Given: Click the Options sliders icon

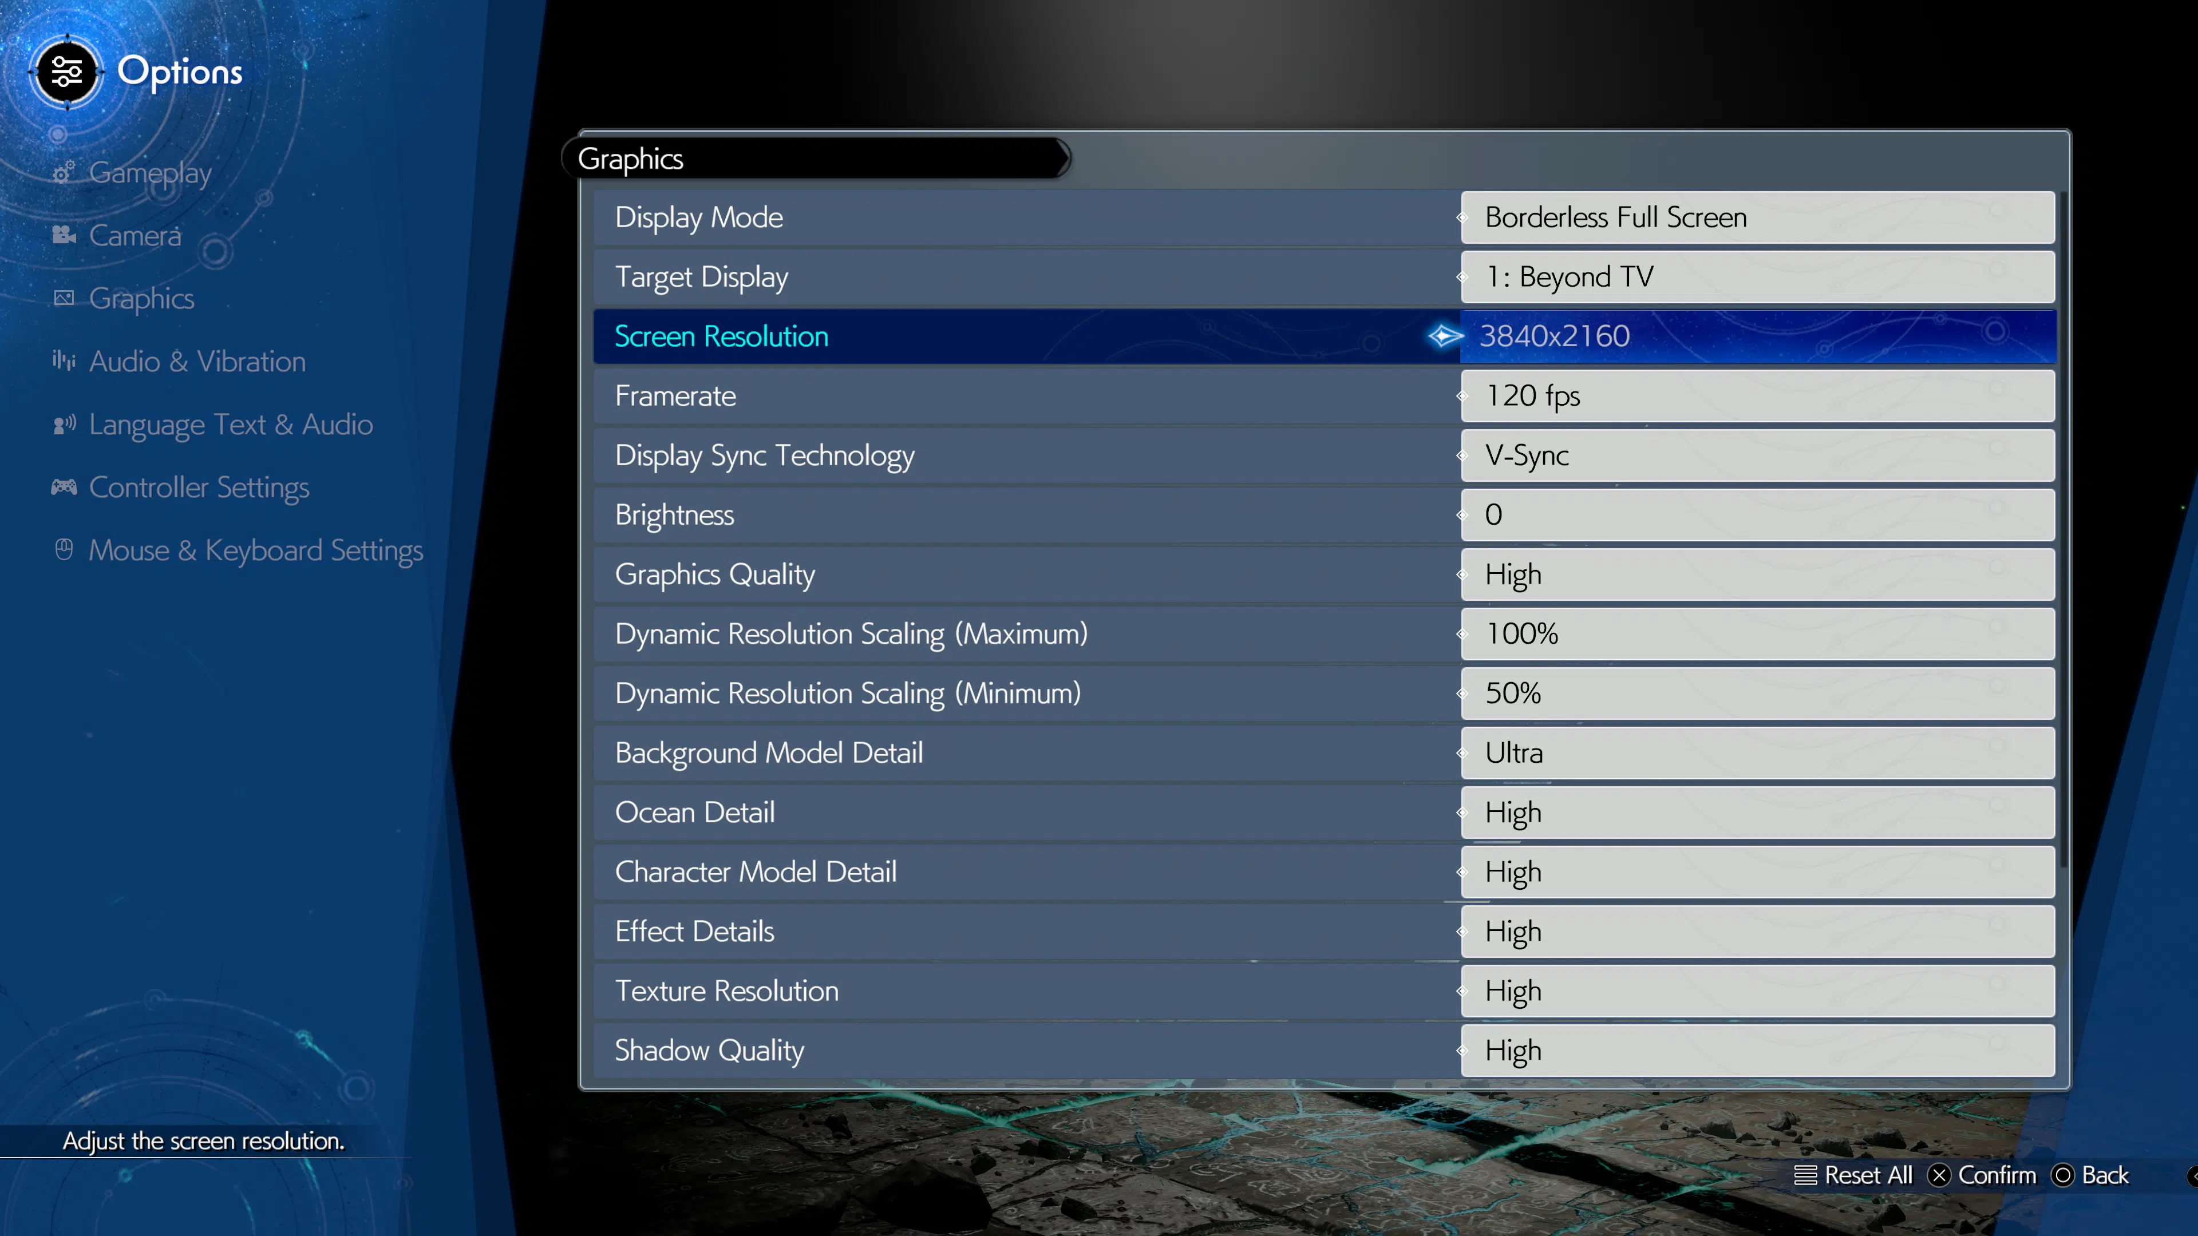Looking at the screenshot, I should click(66, 73).
